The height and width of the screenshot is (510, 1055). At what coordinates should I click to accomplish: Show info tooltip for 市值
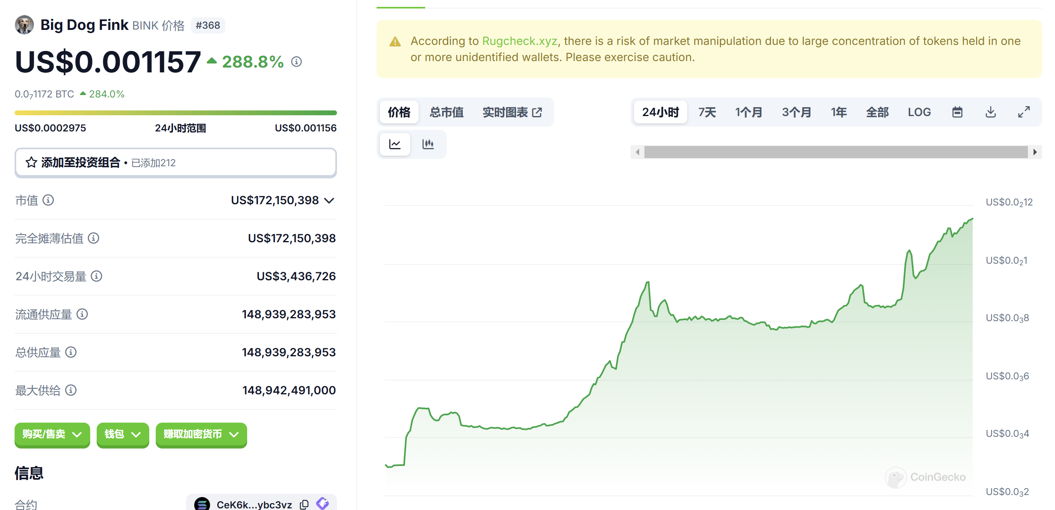[x=48, y=200]
